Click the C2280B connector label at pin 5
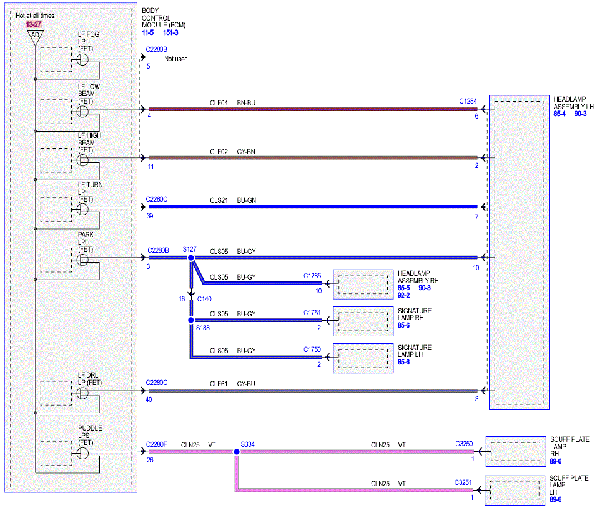597x508 pixels. point(157,49)
